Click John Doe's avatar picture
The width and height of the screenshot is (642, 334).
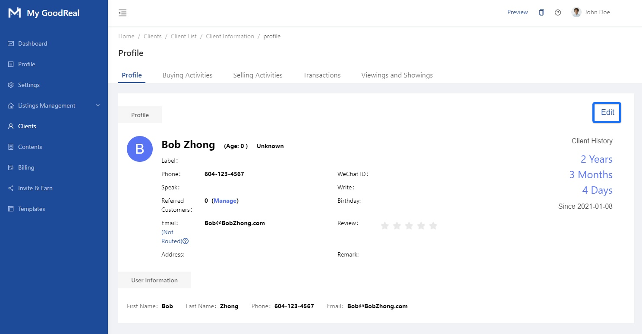click(576, 12)
